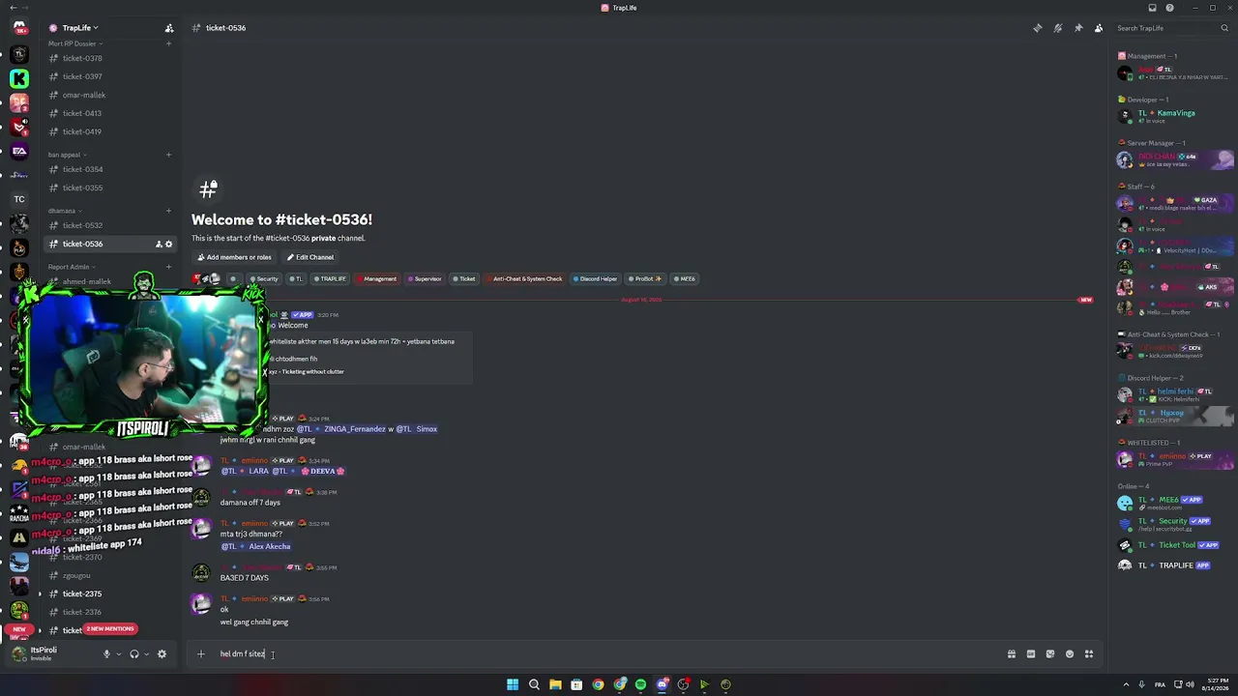Toggle the member list panel
The height and width of the screenshot is (696, 1238).
tap(1099, 28)
